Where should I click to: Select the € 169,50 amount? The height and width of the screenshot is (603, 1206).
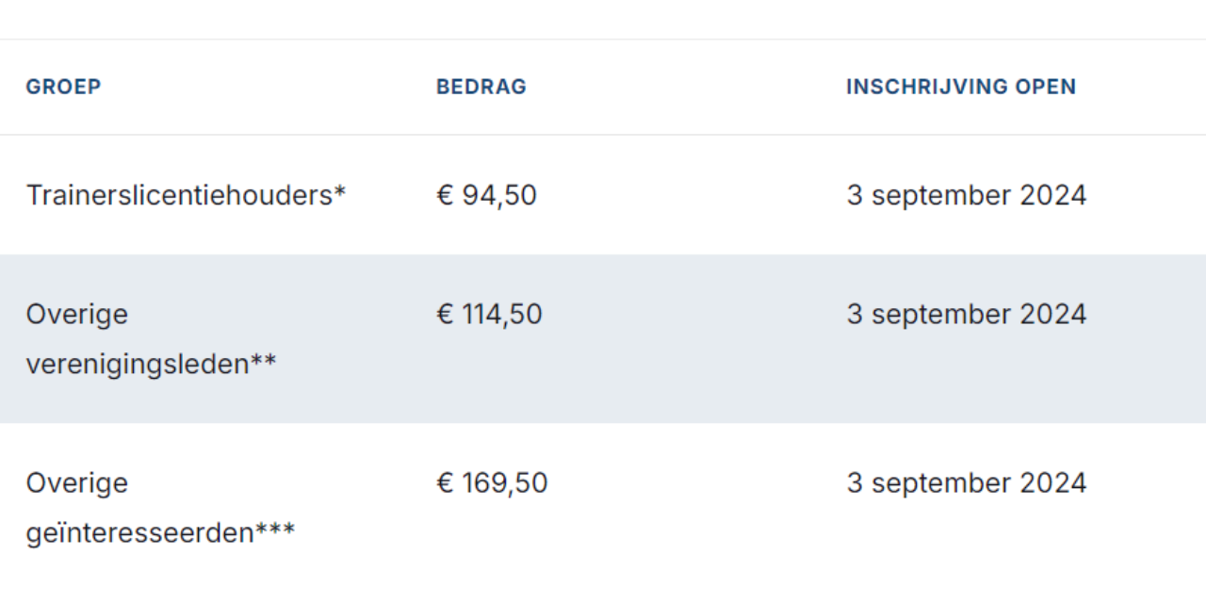[x=492, y=483]
